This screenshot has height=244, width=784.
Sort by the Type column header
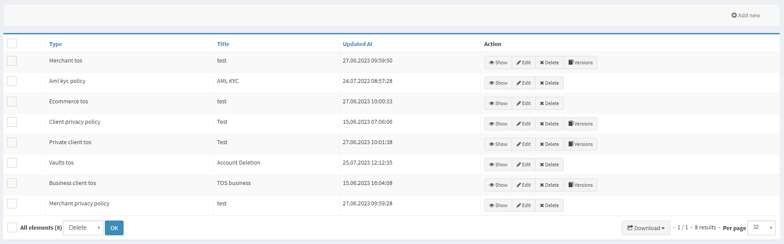56,44
